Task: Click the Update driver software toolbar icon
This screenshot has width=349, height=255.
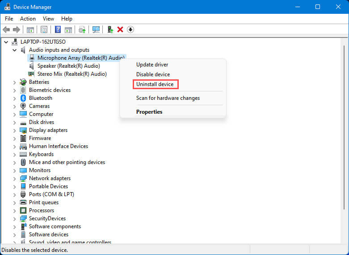Action: (x=82, y=29)
